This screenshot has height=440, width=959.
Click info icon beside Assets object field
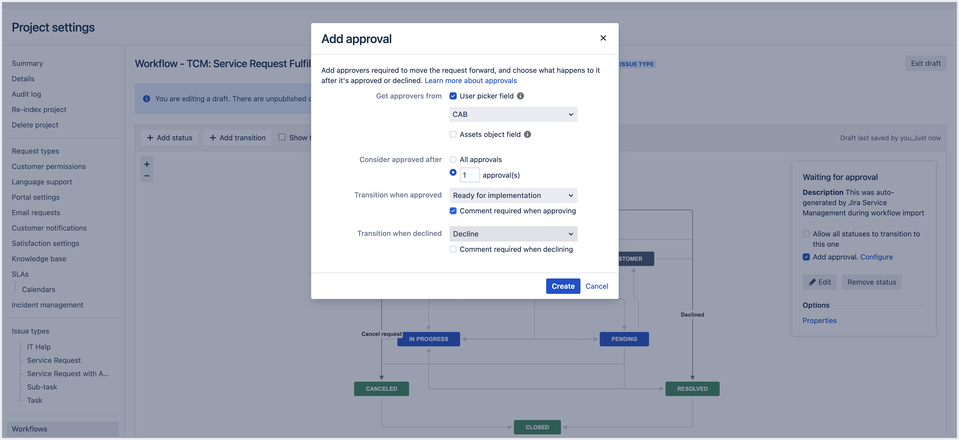527,135
